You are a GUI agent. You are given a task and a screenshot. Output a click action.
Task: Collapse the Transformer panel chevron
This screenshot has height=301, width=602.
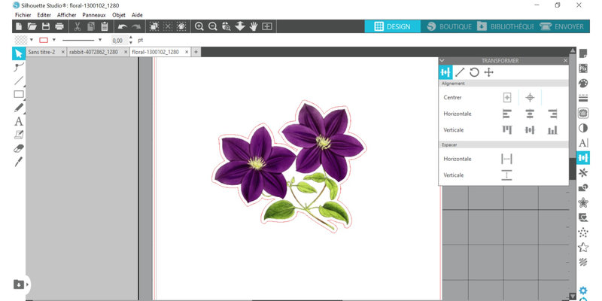tap(442, 60)
